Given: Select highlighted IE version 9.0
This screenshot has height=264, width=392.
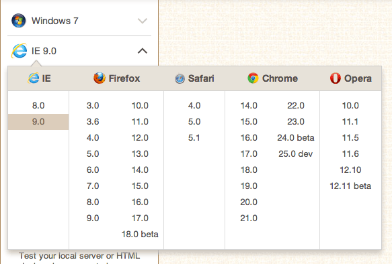Looking at the screenshot, I should coord(38,122).
